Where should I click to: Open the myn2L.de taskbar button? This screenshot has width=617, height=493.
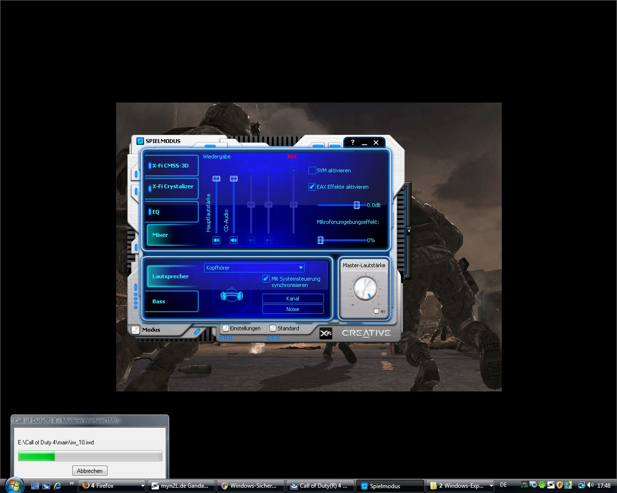181,486
